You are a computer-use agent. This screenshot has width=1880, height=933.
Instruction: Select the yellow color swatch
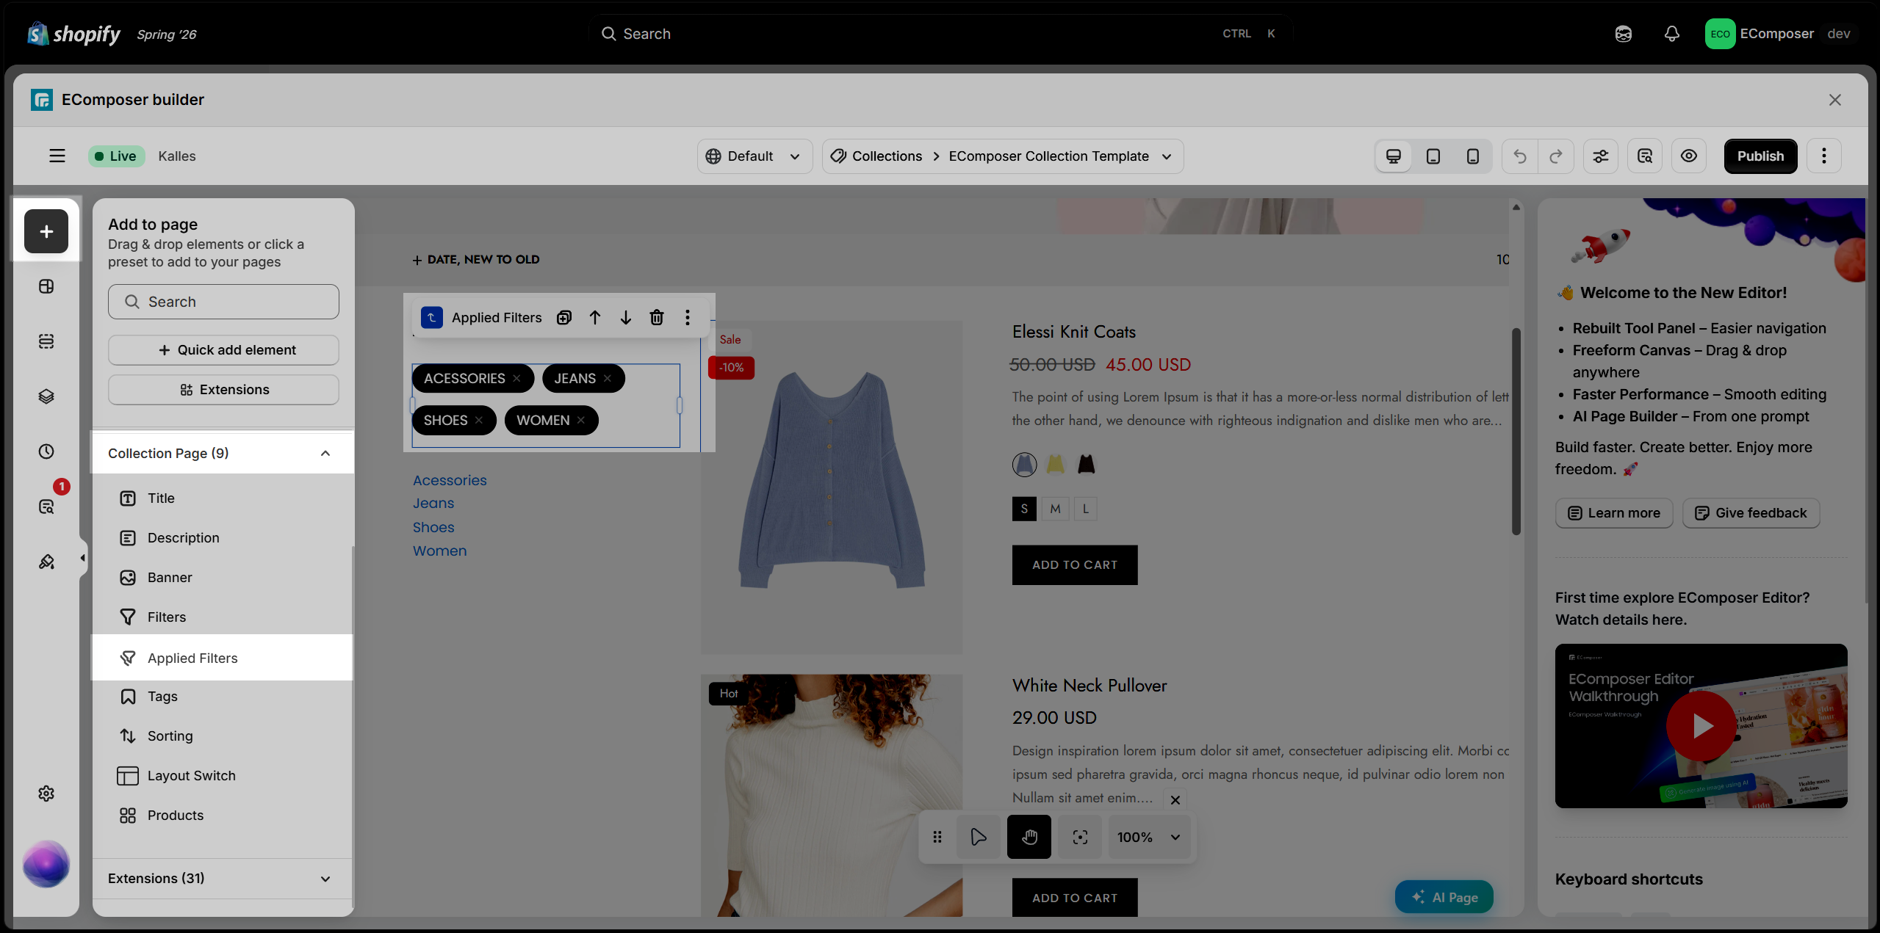tap(1055, 464)
